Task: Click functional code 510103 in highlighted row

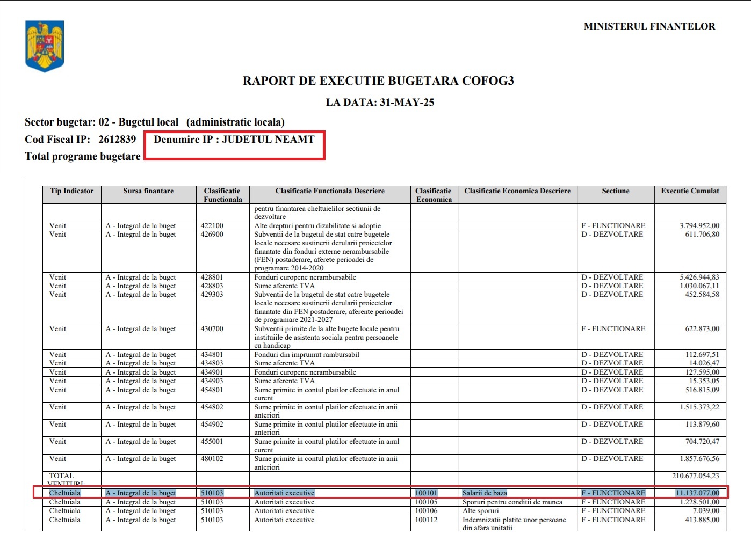Action: [x=212, y=493]
